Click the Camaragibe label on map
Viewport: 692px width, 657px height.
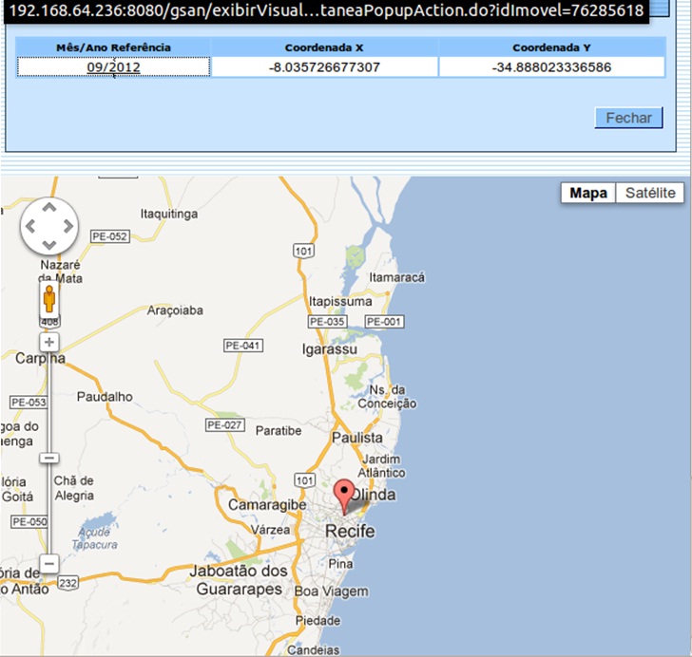(267, 504)
